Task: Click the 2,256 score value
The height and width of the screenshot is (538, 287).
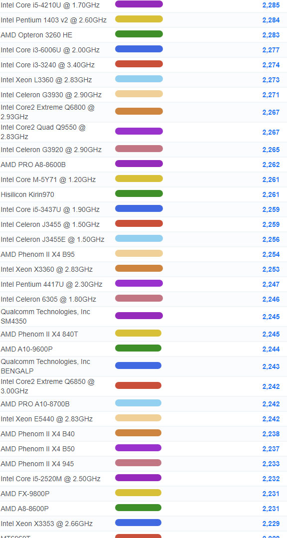Action: pos(271,239)
